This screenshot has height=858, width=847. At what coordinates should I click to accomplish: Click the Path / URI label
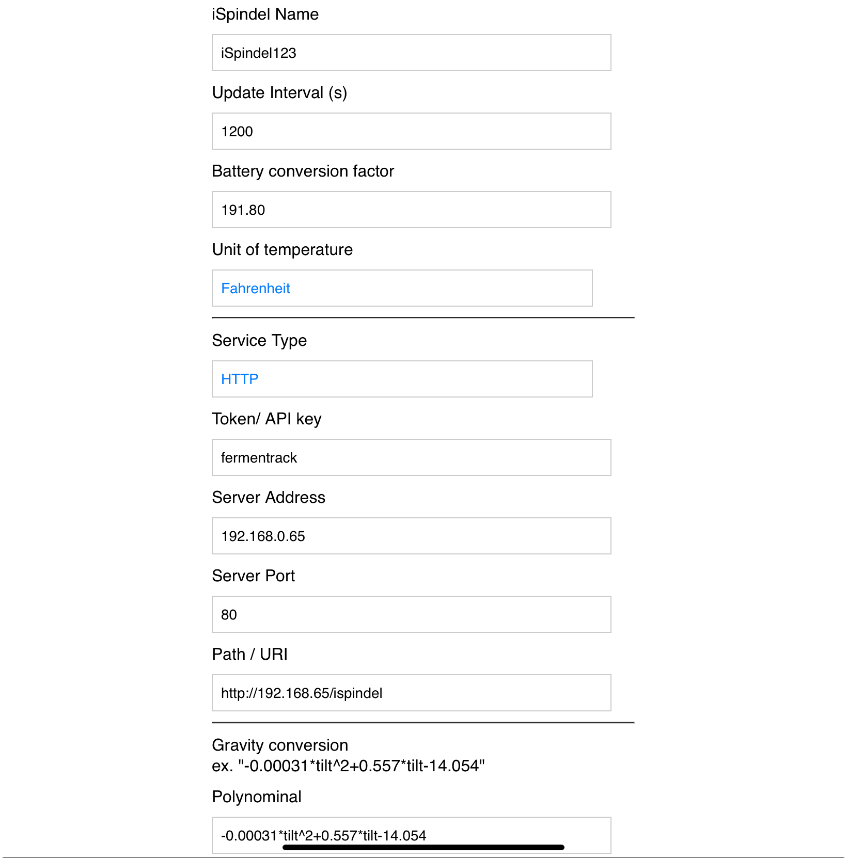(250, 654)
